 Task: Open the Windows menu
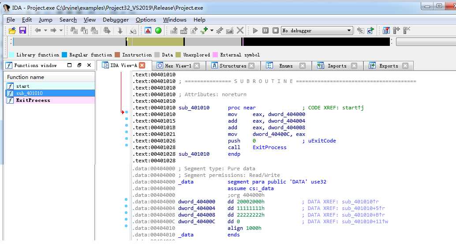tap(175, 20)
